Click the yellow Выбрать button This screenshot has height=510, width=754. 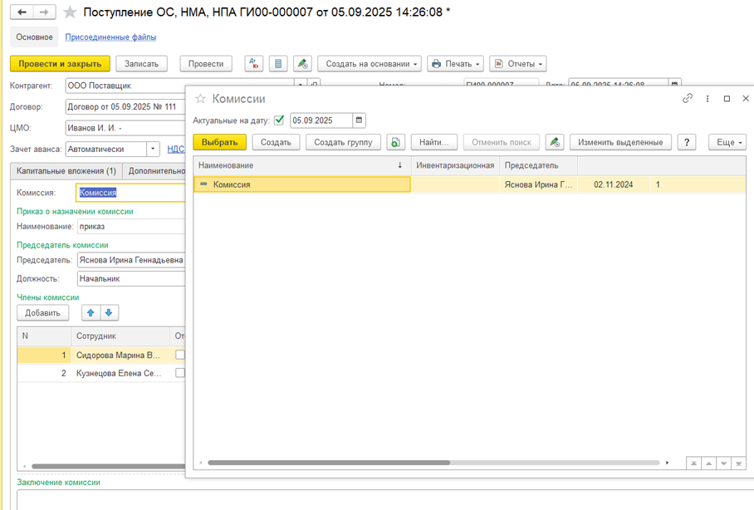click(220, 142)
